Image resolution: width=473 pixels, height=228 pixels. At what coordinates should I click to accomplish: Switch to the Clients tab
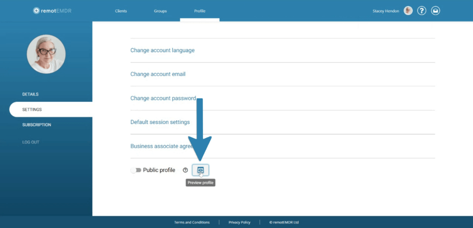pos(121,11)
